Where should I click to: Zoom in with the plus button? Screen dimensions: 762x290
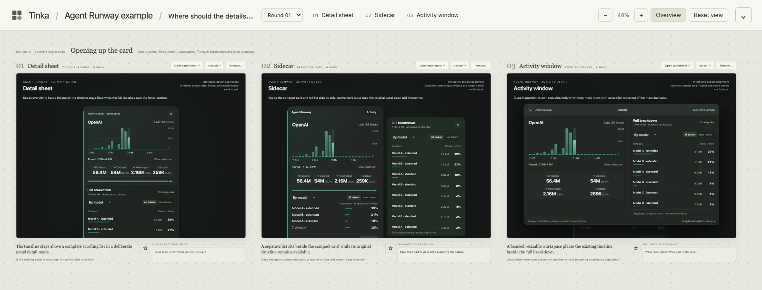(641, 15)
